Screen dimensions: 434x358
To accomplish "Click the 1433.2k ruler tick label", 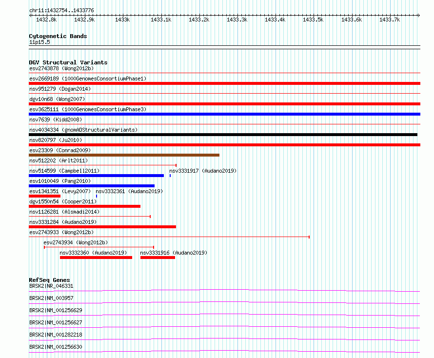I will coord(199,20).
